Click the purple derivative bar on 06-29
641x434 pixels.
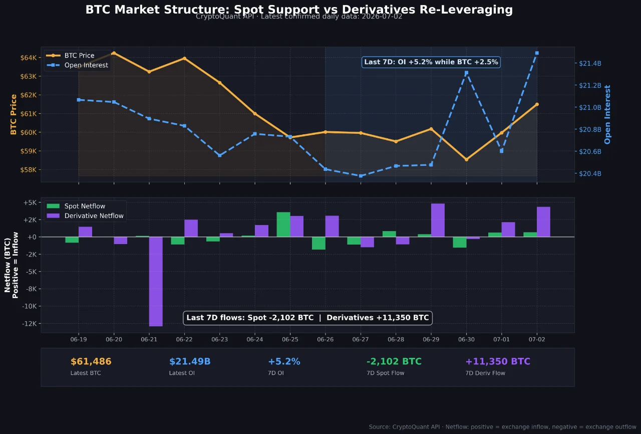(438, 220)
